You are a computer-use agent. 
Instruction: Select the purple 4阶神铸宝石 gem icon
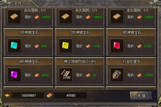tap(14, 75)
